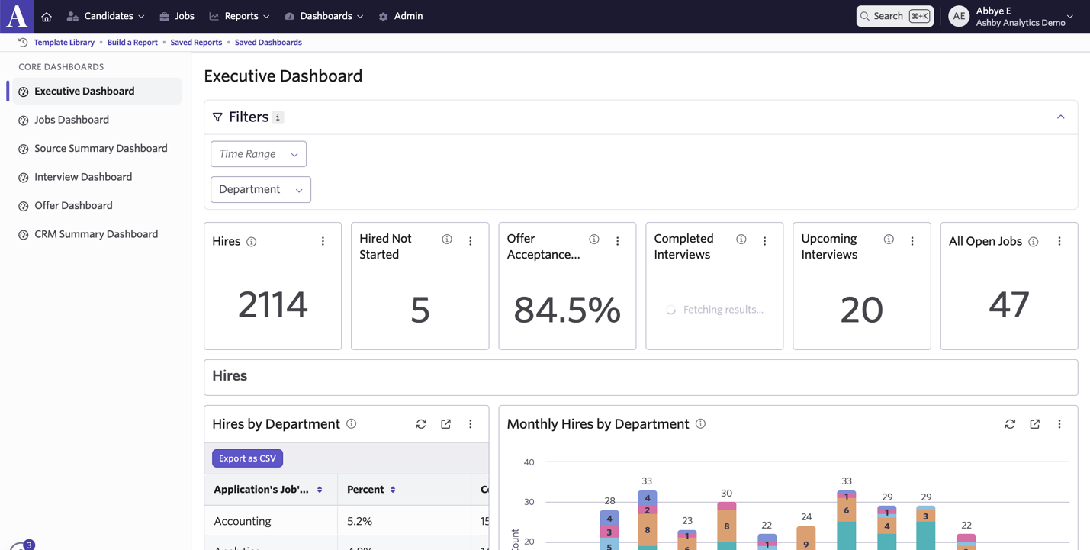Open Jobs in the top navigation

[177, 16]
